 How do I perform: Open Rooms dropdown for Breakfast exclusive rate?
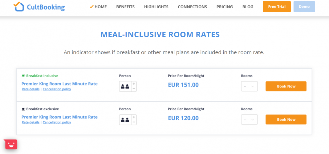click(249, 120)
